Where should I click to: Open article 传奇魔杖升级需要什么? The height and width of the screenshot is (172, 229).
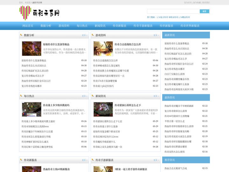pyautogui.click(x=104, y=142)
